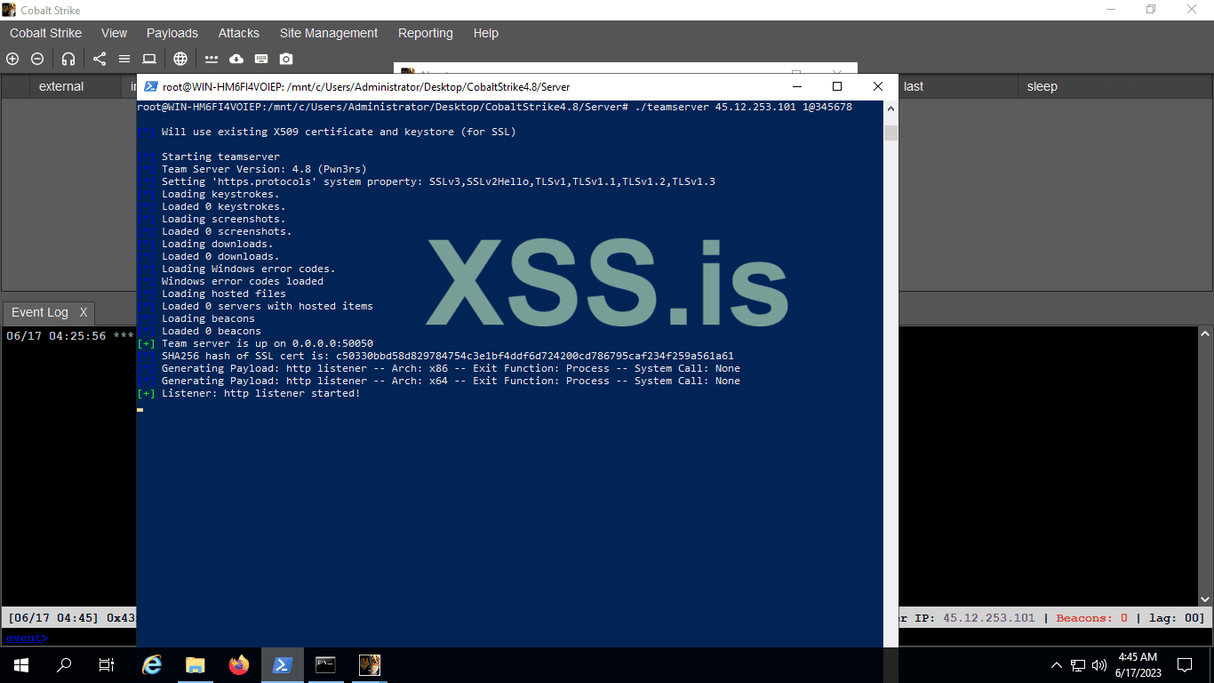Click 'Beacons: 0' in the status bar

1091,618
